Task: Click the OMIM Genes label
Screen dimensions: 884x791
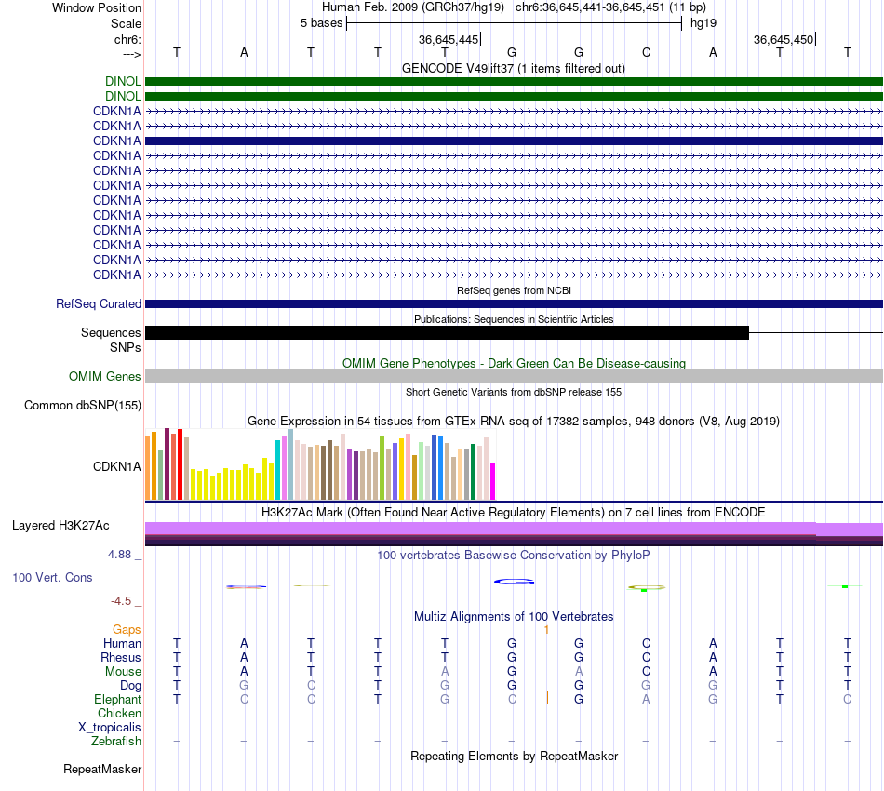Action: pyautogui.click(x=105, y=377)
